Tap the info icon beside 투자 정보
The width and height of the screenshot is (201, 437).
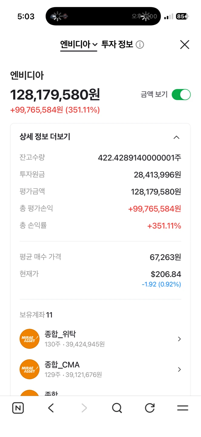tap(140, 45)
